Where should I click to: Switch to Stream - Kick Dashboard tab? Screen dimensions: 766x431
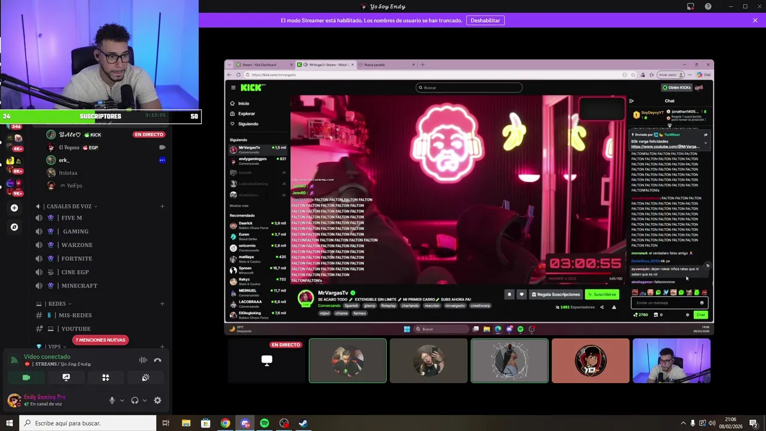[263, 65]
